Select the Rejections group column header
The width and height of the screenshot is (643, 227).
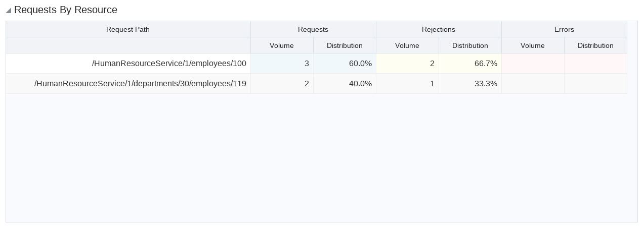[439, 29]
